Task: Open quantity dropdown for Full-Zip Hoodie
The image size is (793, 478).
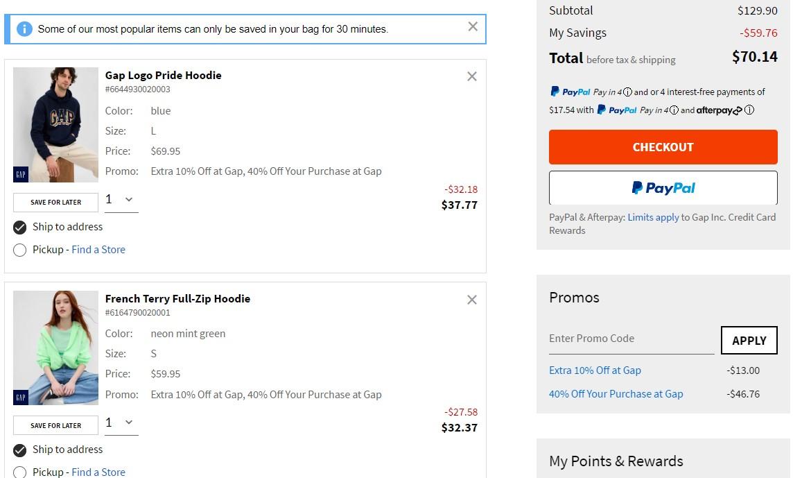Action: coord(121,422)
